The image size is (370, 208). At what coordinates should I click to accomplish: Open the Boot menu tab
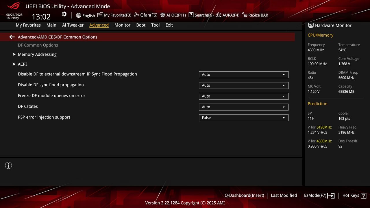coord(141,25)
